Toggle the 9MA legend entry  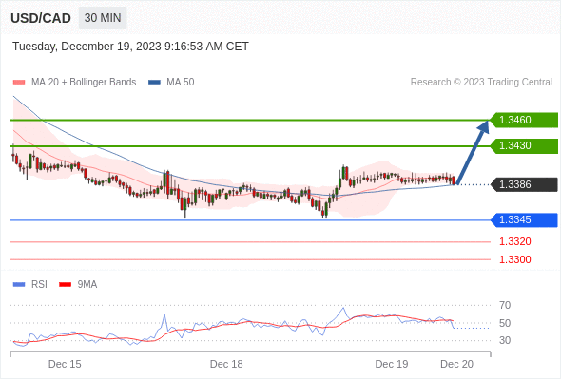(x=78, y=285)
